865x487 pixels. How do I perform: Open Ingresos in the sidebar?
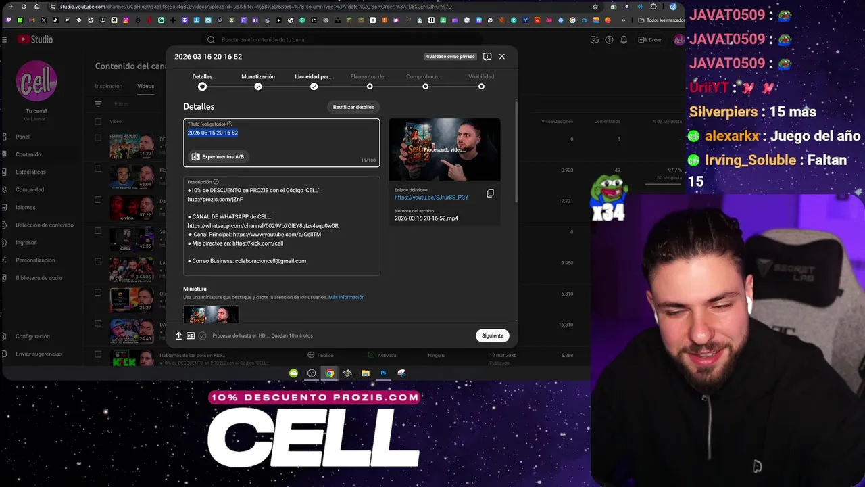(26, 242)
